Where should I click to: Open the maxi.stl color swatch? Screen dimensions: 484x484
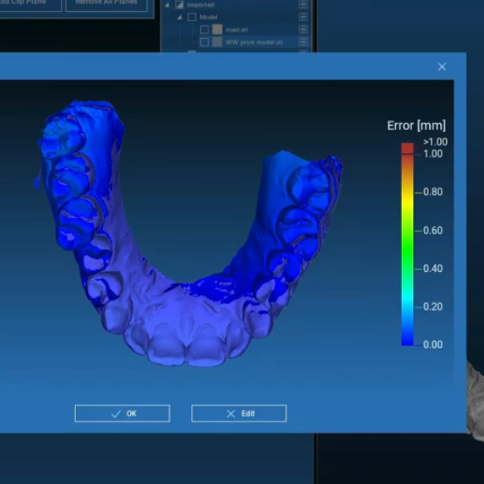pyautogui.click(x=217, y=30)
